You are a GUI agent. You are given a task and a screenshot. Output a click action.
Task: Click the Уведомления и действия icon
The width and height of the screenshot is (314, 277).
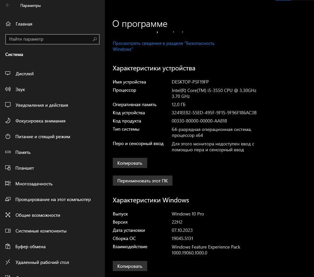click(8, 105)
